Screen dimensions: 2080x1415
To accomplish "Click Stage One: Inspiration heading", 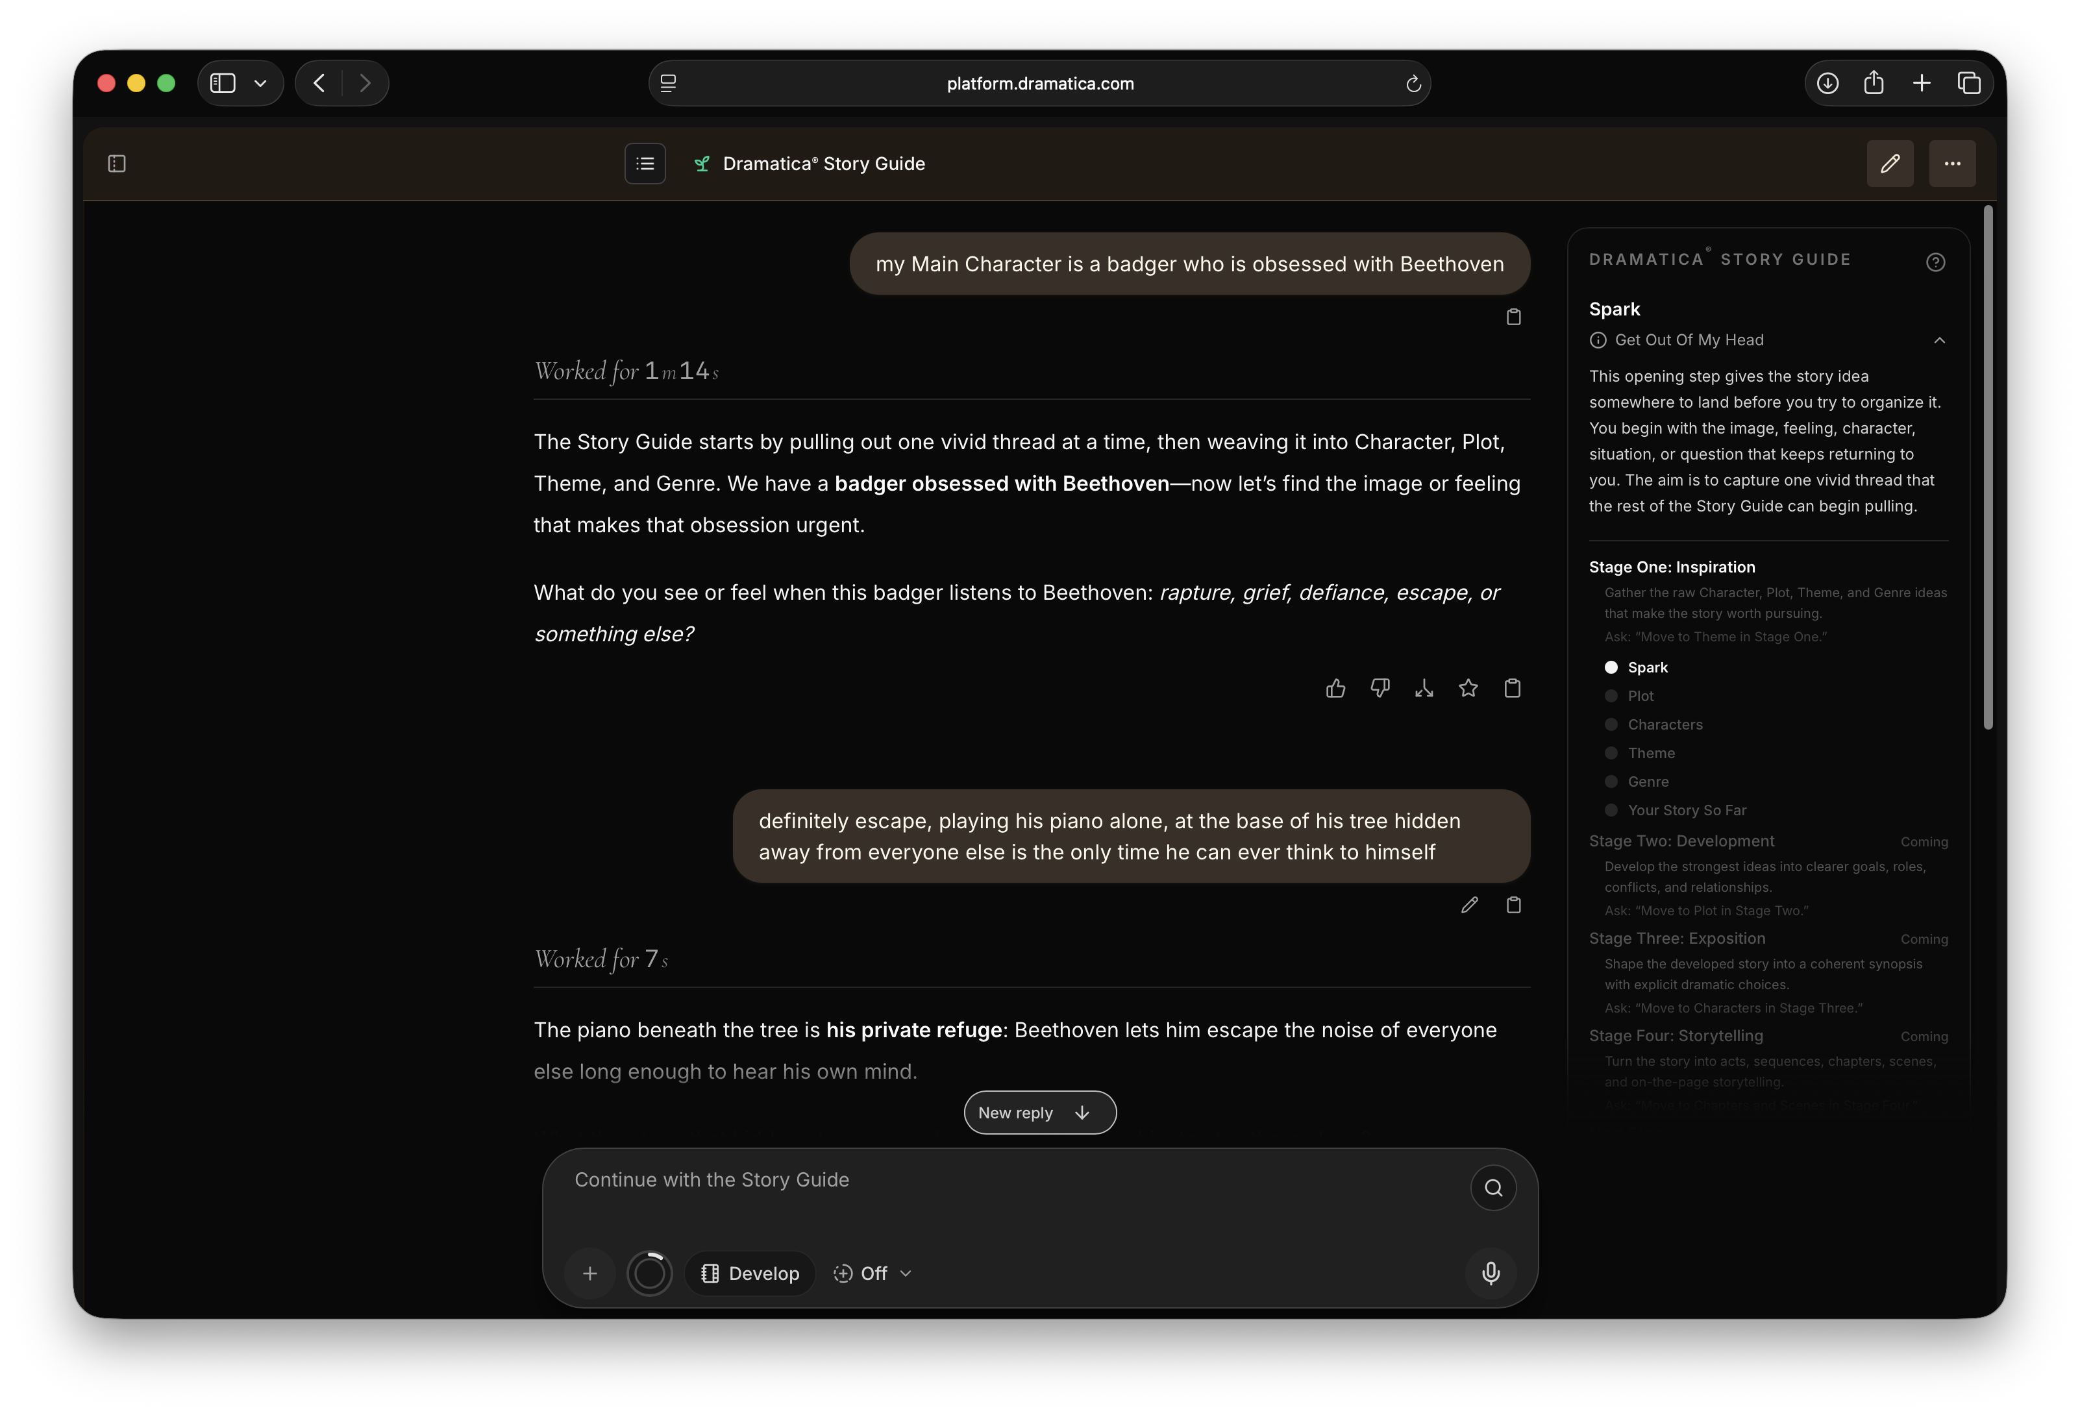I will tap(1671, 567).
